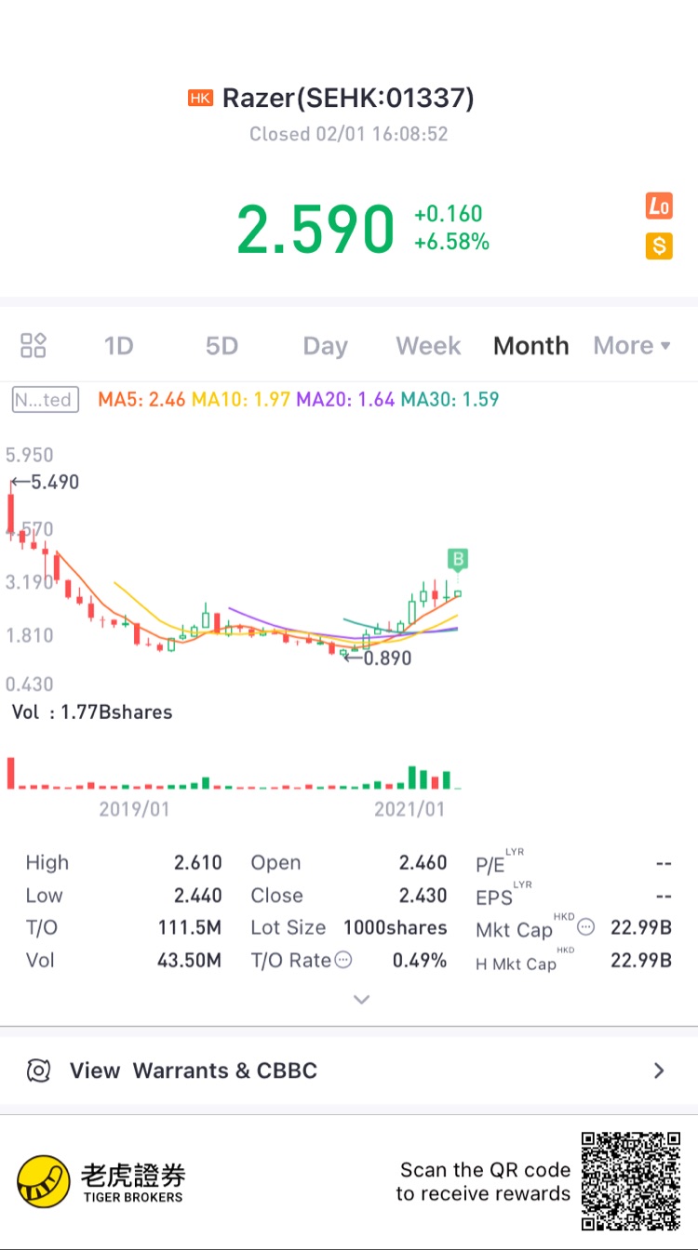Image resolution: width=698 pixels, height=1250 pixels.
Task: Tap the MA20: 1.64 indicator label
Action: (345, 400)
